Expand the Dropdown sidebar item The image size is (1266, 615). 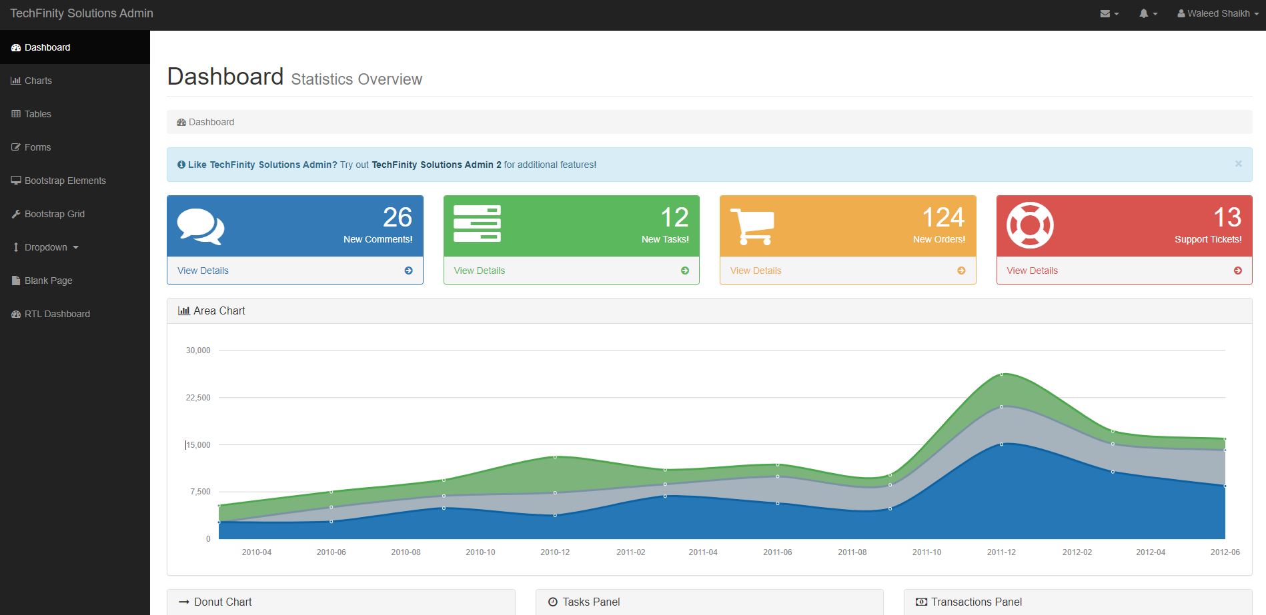(46, 247)
